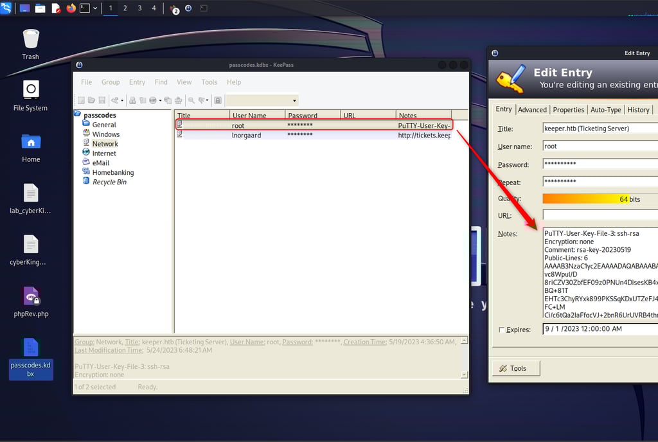658x442 pixels.
Task: Select the Windows group in tree
Action: click(106, 134)
